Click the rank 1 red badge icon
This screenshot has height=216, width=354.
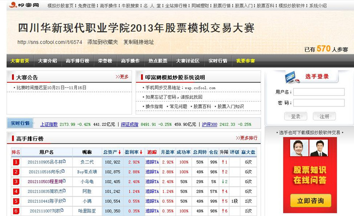click(x=16, y=162)
